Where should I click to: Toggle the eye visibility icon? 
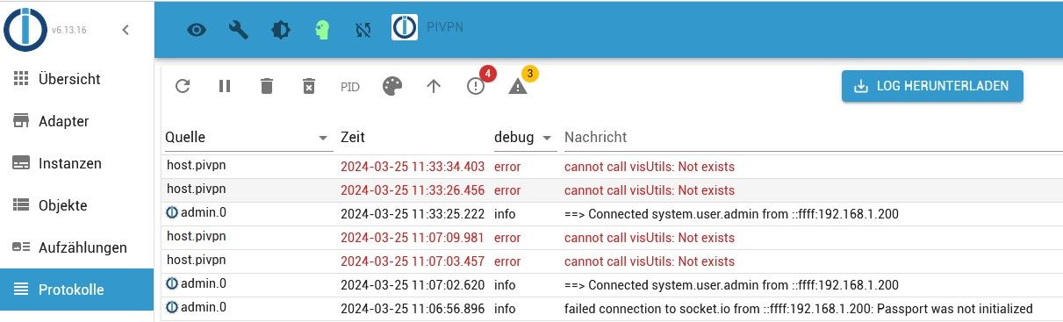click(197, 29)
